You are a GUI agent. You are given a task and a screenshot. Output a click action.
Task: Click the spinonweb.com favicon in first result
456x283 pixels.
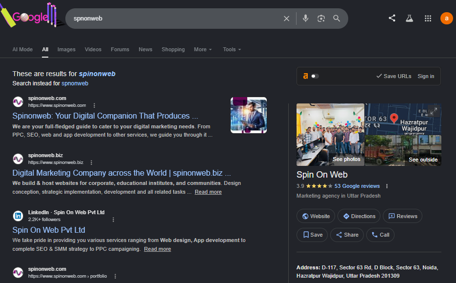point(18,102)
